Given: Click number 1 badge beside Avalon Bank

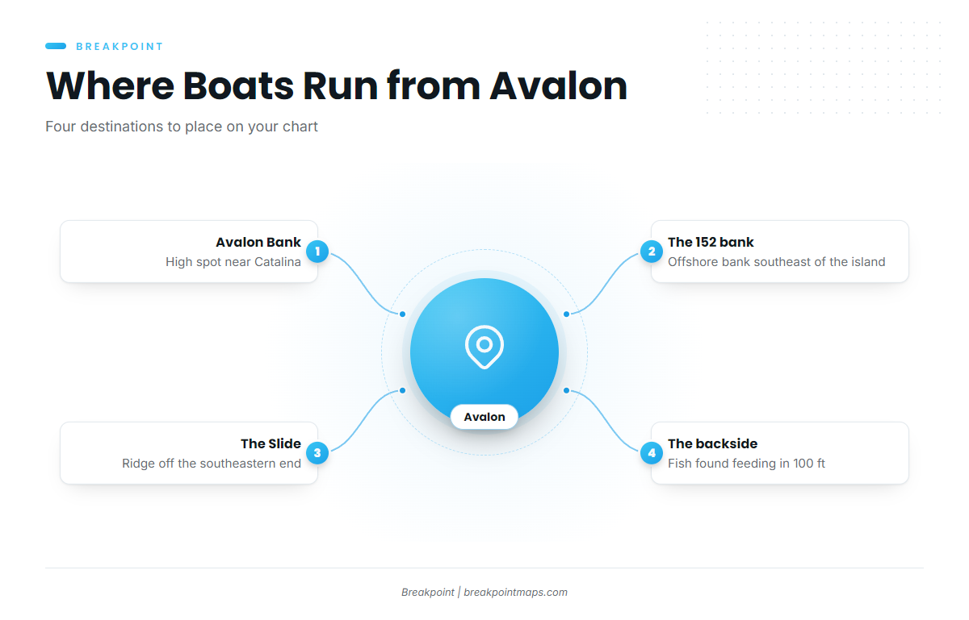Looking at the screenshot, I should [317, 252].
